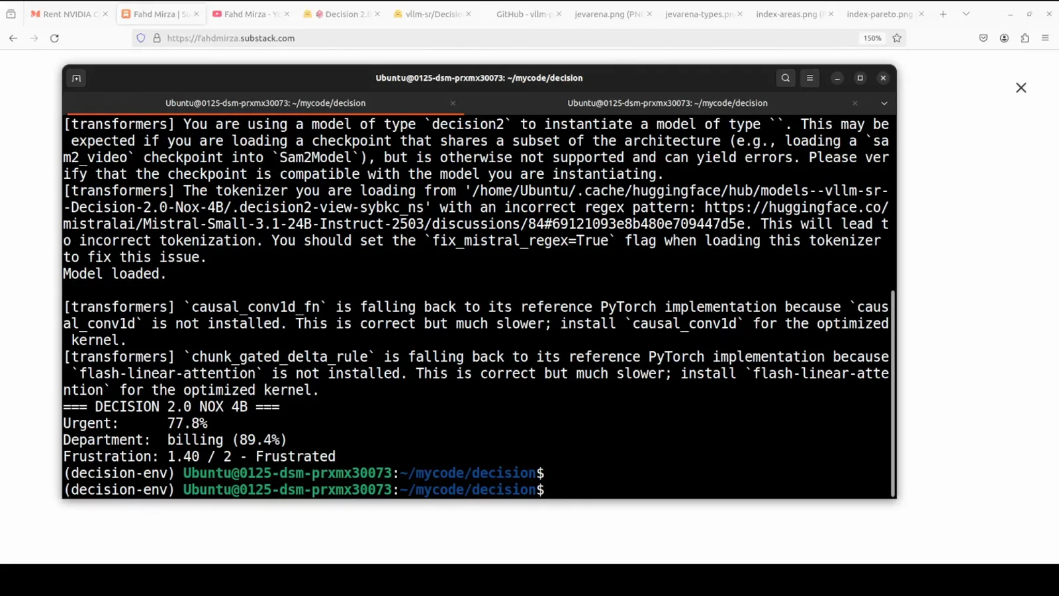Click the terminal scrollbar thumb
1059x596 pixels.
(893, 393)
